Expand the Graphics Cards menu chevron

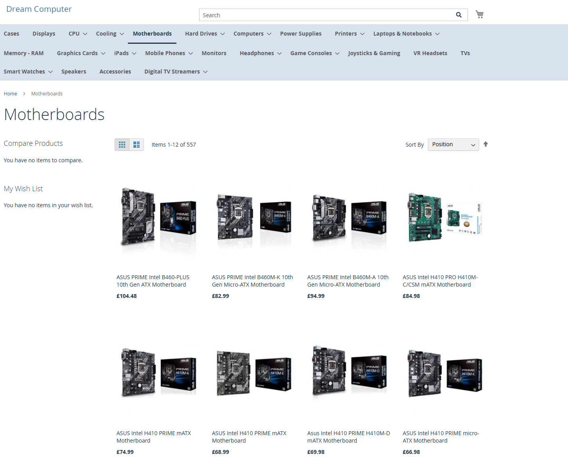click(103, 54)
